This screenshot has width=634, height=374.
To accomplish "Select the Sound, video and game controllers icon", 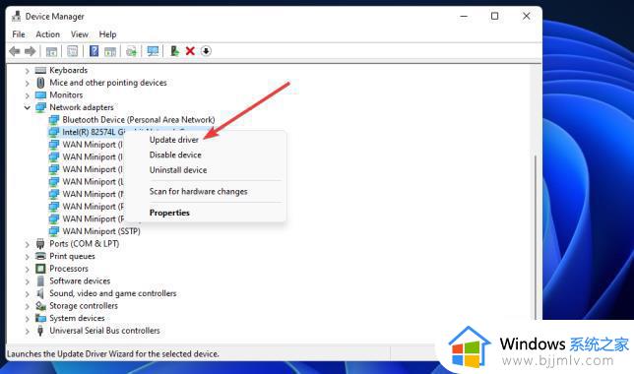I will click(x=40, y=293).
